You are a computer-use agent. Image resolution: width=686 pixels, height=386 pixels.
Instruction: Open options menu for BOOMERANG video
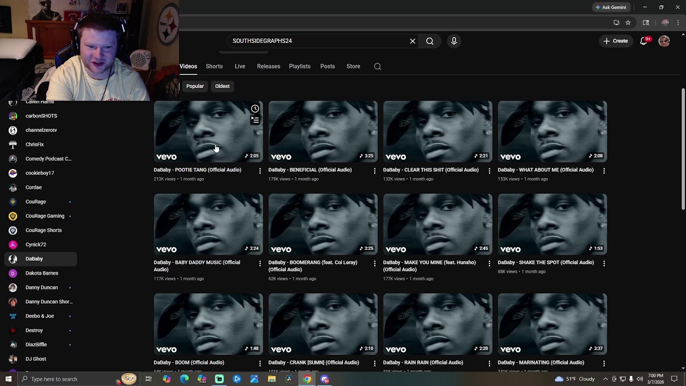click(x=375, y=263)
